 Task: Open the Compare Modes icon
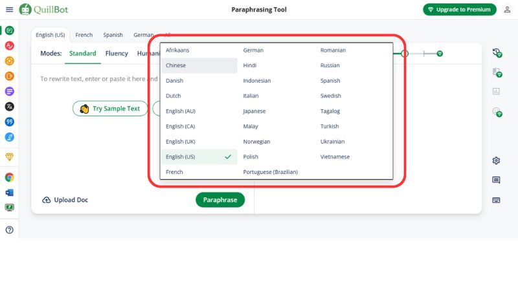(x=497, y=72)
